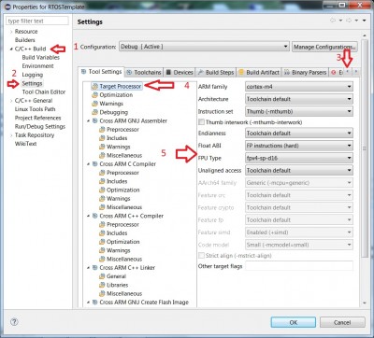Click the Manage Configurations button
The width and height of the screenshot is (374, 338).
(x=324, y=47)
